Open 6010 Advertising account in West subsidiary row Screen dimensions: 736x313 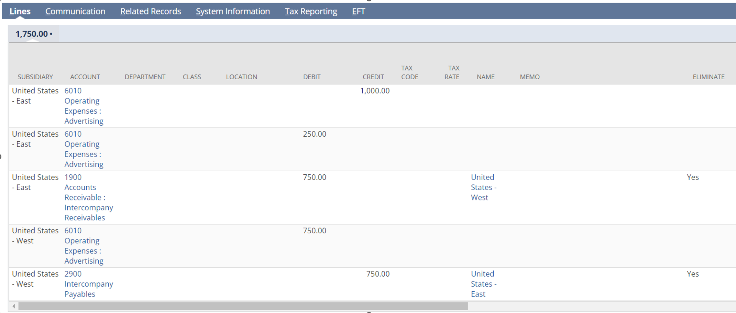[84, 246]
